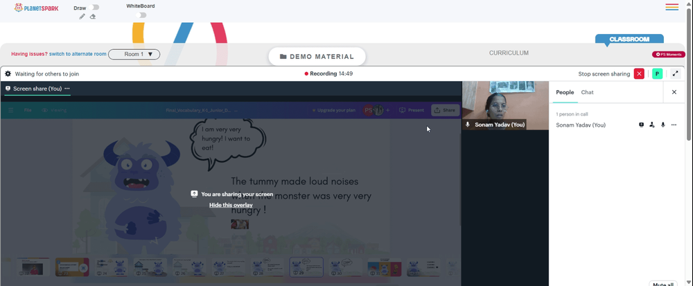Select the eraser tool
This screenshot has height=286, width=693.
click(93, 17)
